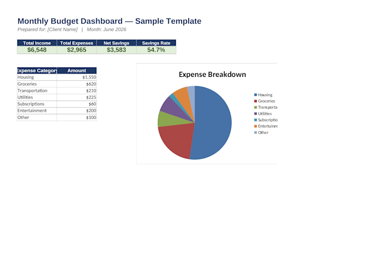Image resolution: width=377 pixels, height=266 pixels.
Task: Click the Groceries legend label
Action: pyautogui.click(x=267, y=101)
